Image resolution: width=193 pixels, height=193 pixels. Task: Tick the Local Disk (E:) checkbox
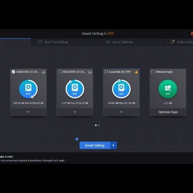pos(107,72)
